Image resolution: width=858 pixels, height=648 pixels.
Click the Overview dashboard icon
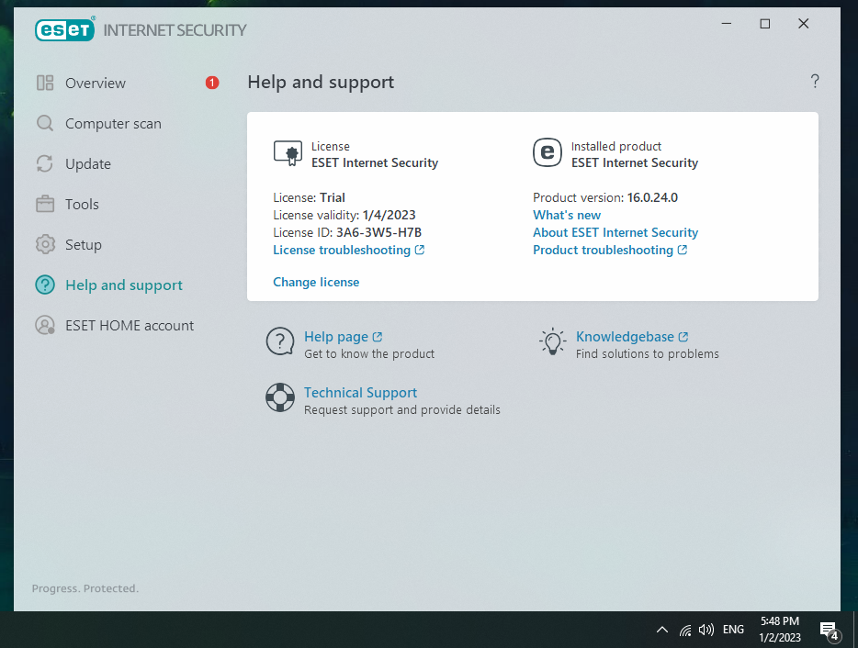click(45, 84)
